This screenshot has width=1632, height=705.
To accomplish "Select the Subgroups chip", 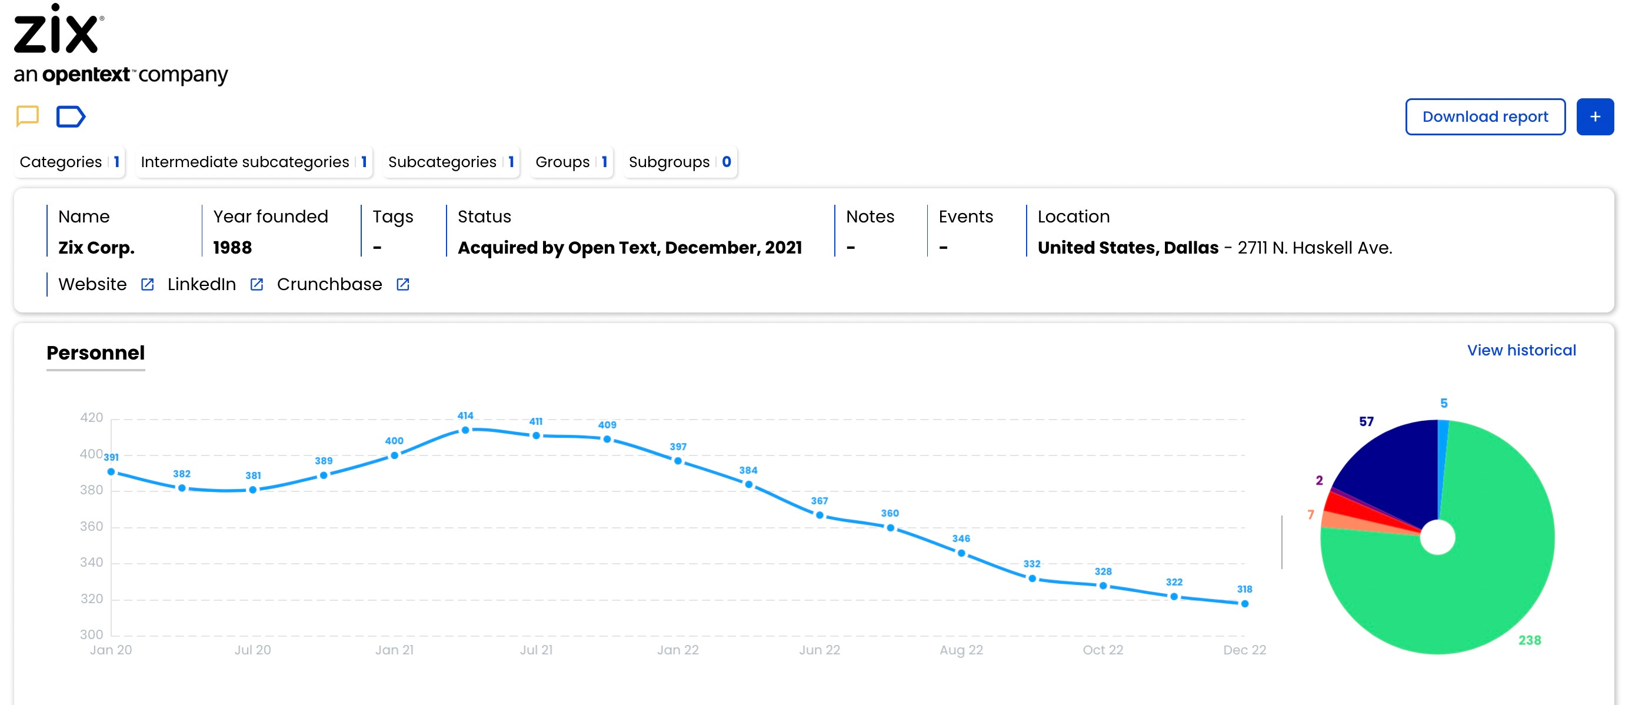I will (680, 162).
